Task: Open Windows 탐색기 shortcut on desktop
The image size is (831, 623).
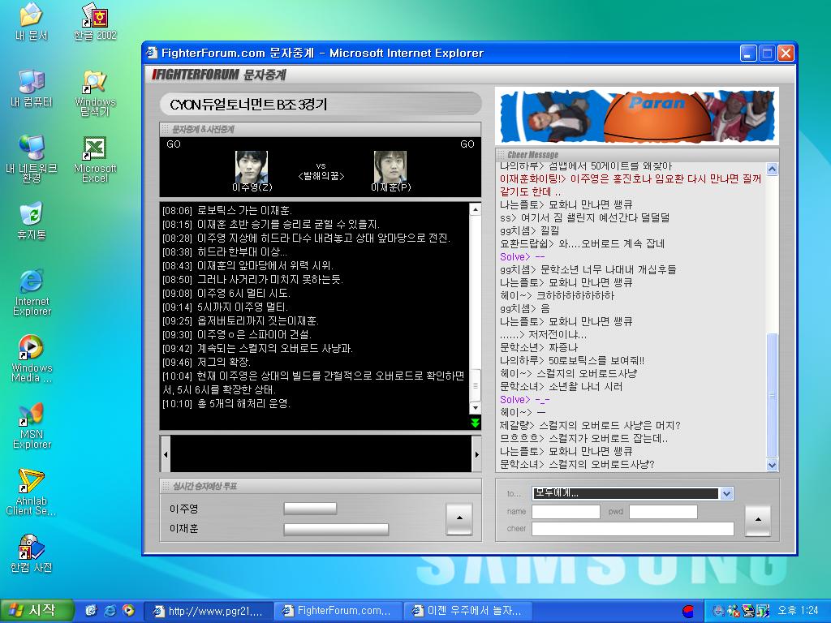Action: (95, 93)
